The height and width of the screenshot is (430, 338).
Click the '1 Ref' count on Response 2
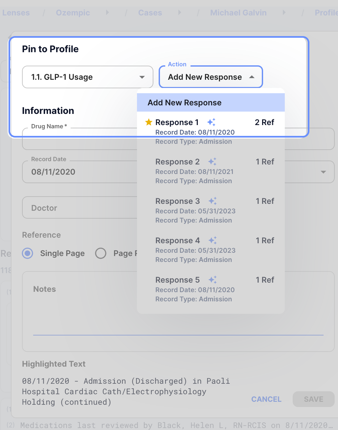pyautogui.click(x=265, y=161)
